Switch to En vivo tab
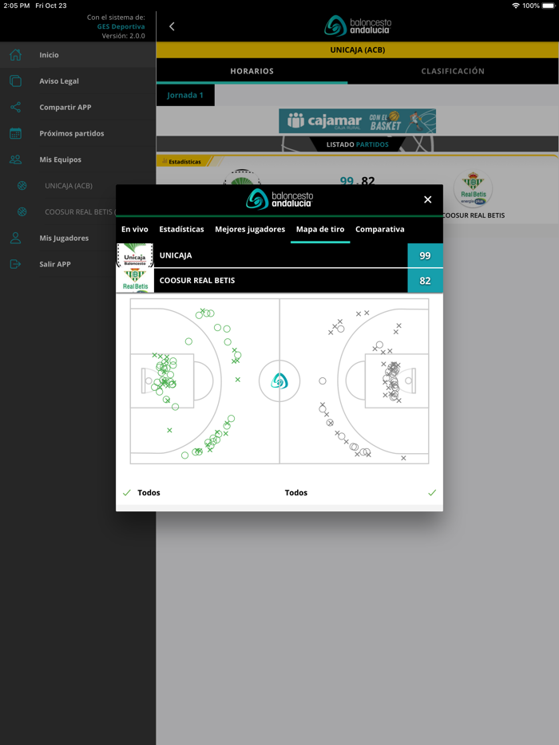Image resolution: width=559 pixels, height=745 pixels. [135, 229]
